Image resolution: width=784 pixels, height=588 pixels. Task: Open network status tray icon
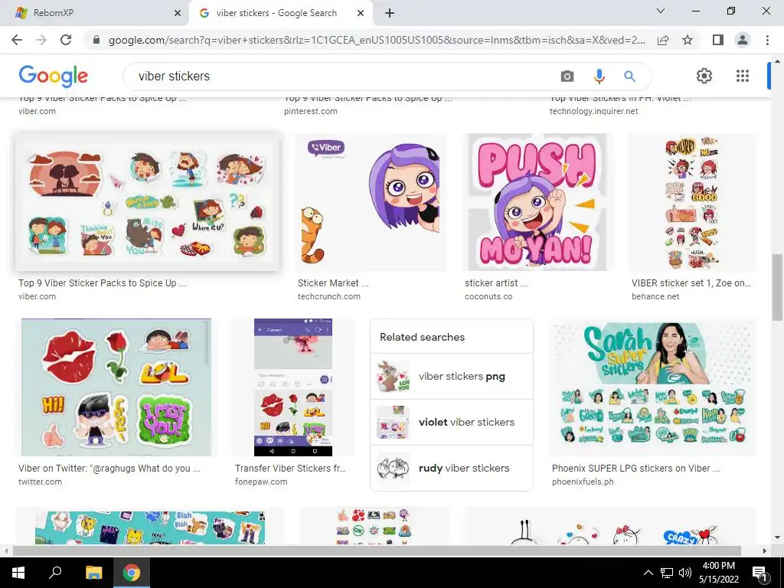667,573
